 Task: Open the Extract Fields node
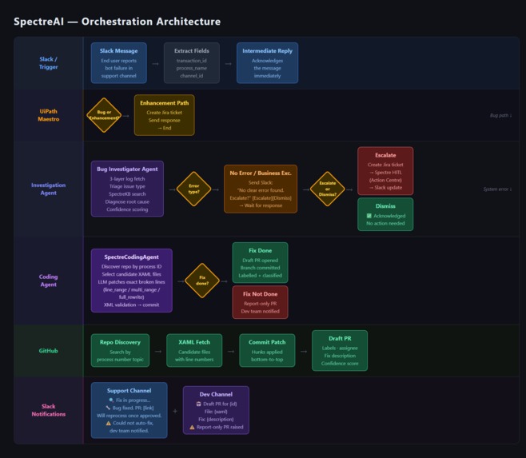[x=192, y=62]
